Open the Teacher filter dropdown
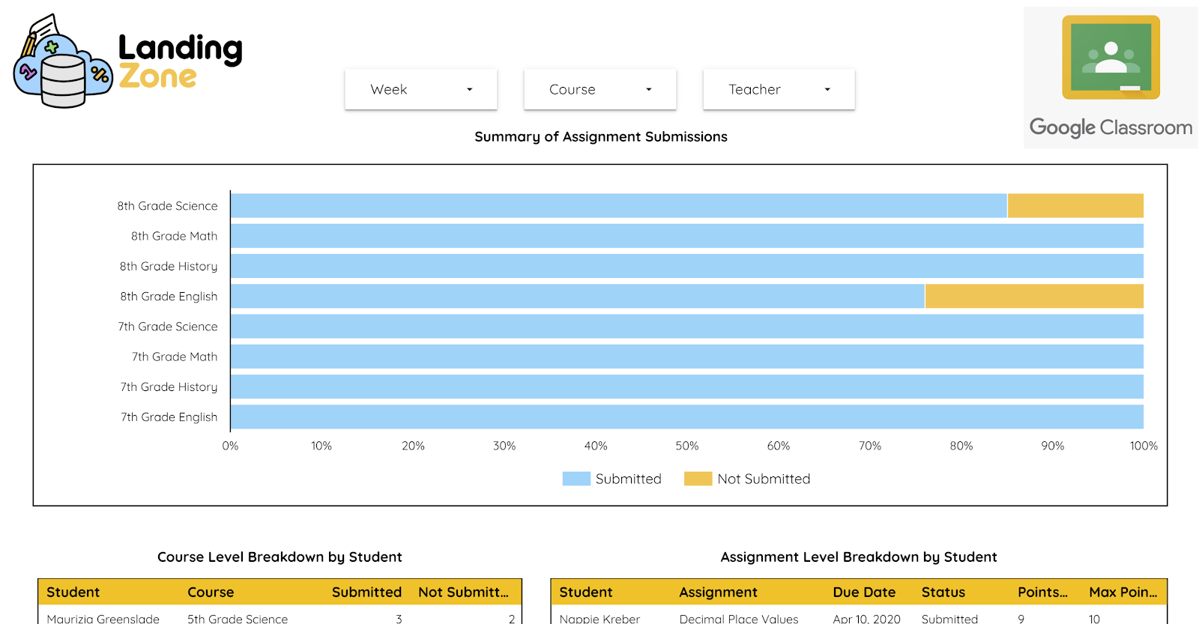The width and height of the screenshot is (1199, 624). [779, 89]
